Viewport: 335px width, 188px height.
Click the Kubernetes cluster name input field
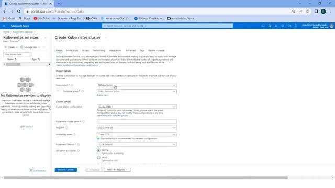pyautogui.click(x=137, y=121)
